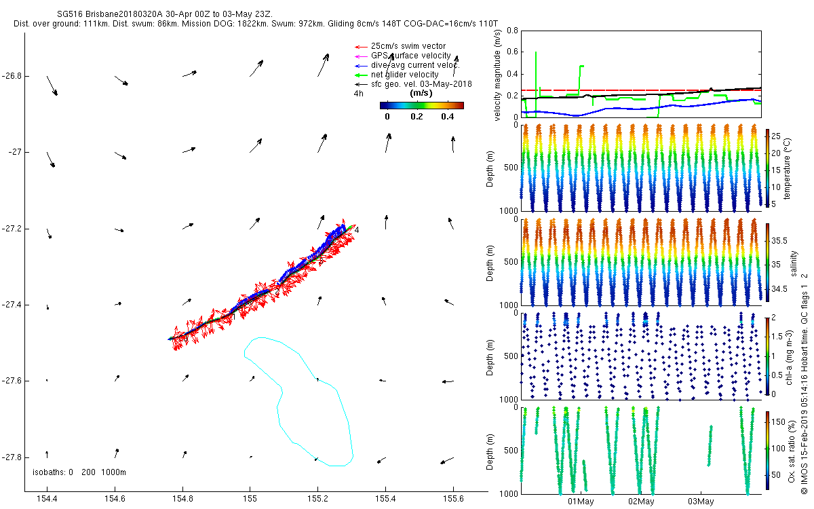Select the salinity colorbar
814x509 pixels.
768,261
